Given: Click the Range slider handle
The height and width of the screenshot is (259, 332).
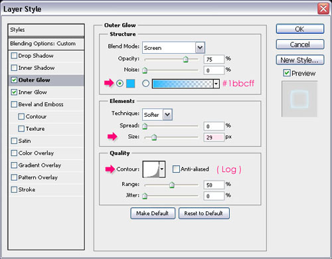Looking at the screenshot, I should point(172,185).
